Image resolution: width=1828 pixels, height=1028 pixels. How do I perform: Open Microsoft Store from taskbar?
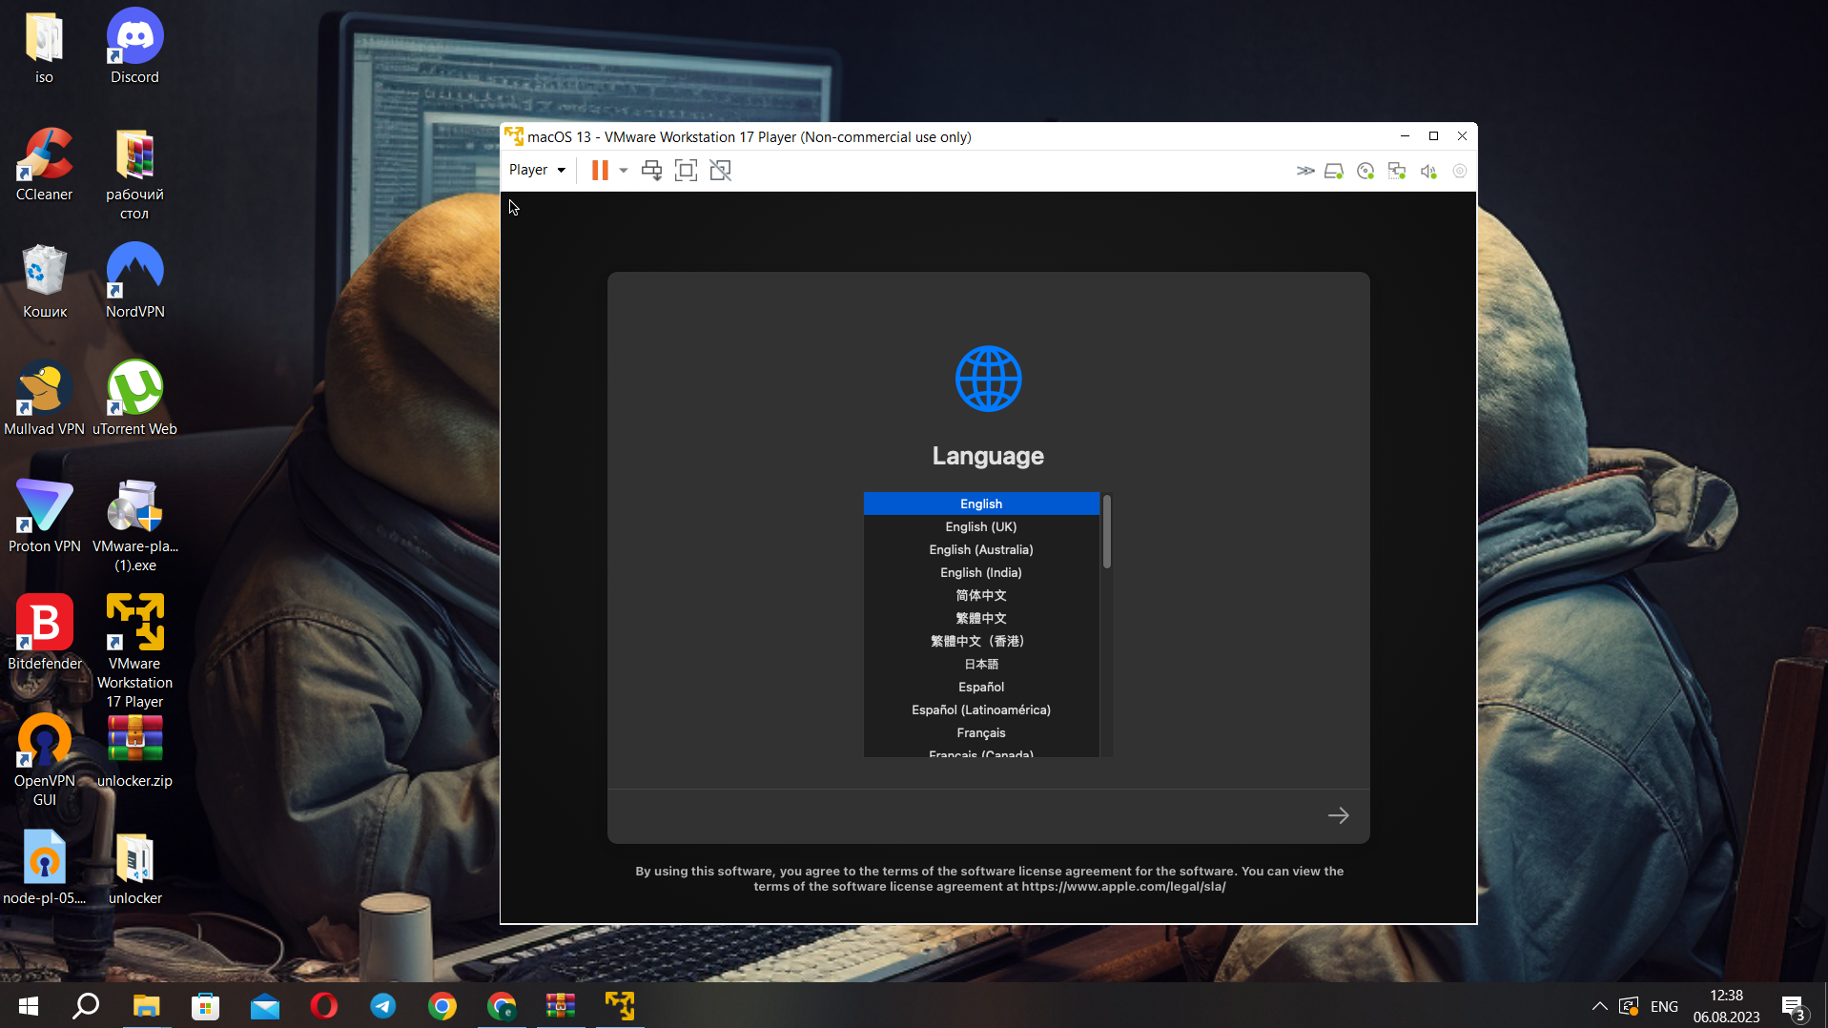(x=205, y=1006)
